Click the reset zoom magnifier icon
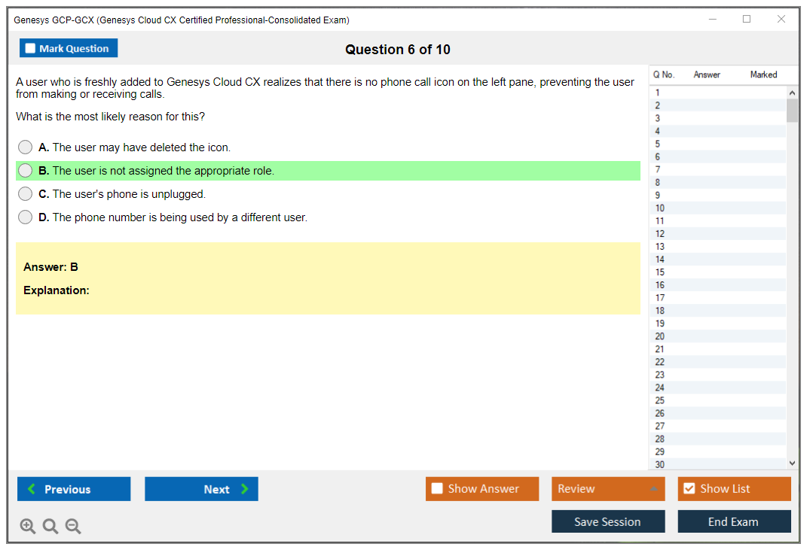This screenshot has height=553, width=810. [x=50, y=527]
